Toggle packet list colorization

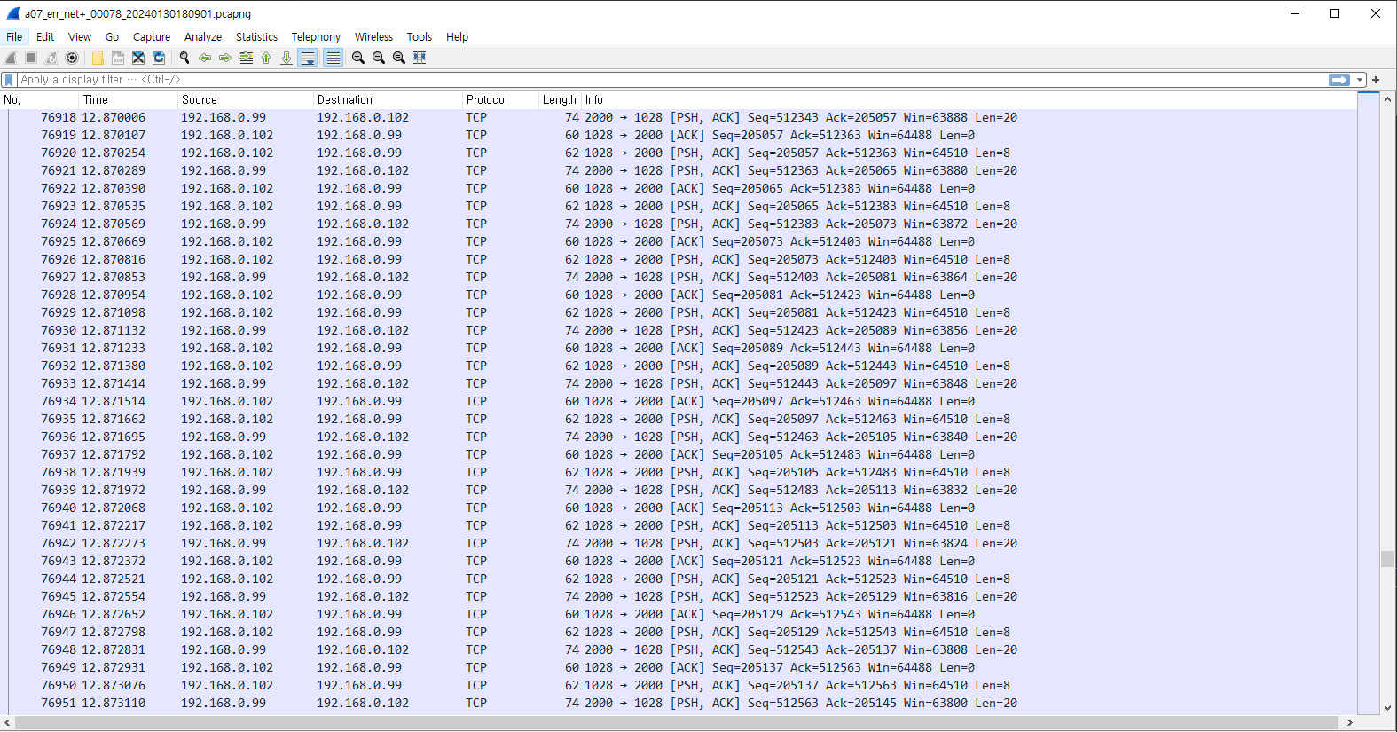pos(334,58)
